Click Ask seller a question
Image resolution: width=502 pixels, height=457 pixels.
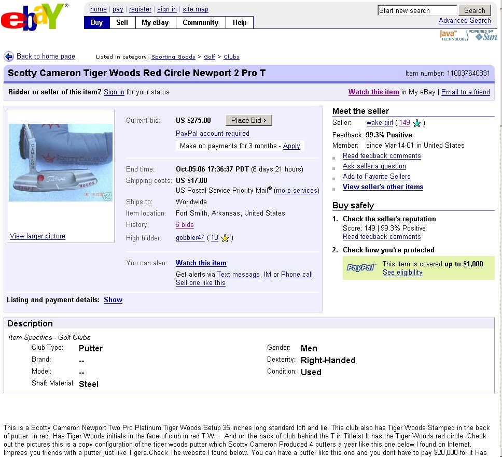coord(374,166)
